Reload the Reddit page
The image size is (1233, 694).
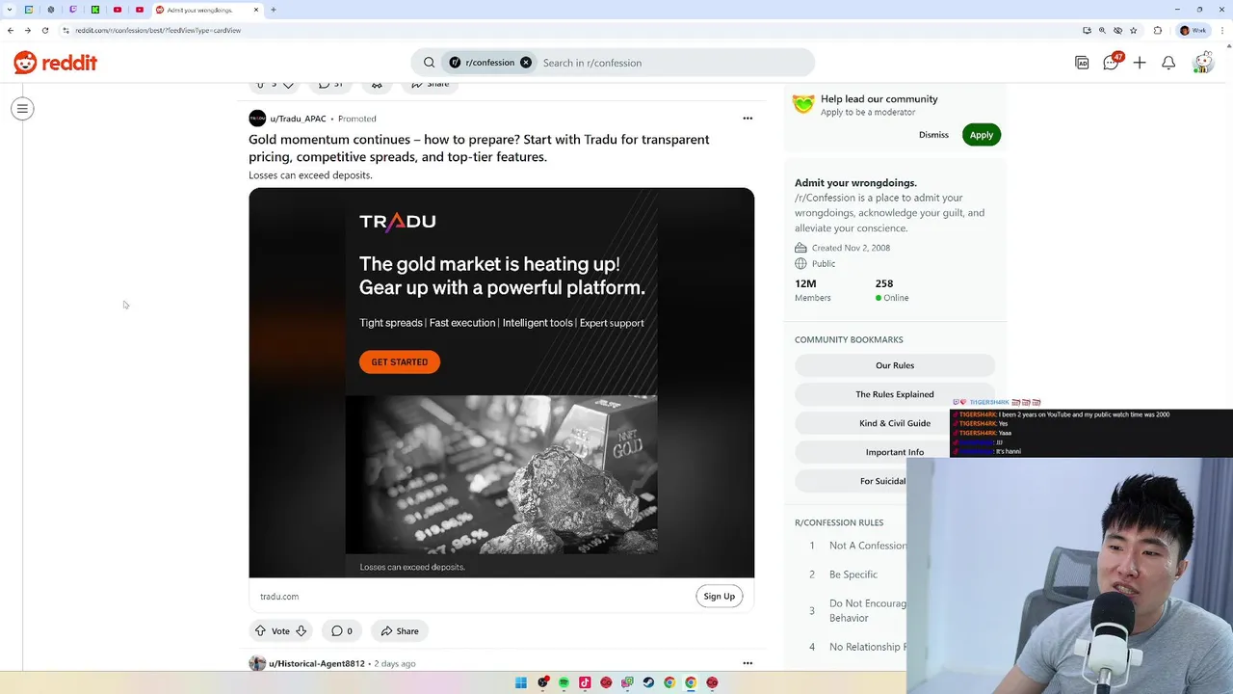(x=44, y=30)
